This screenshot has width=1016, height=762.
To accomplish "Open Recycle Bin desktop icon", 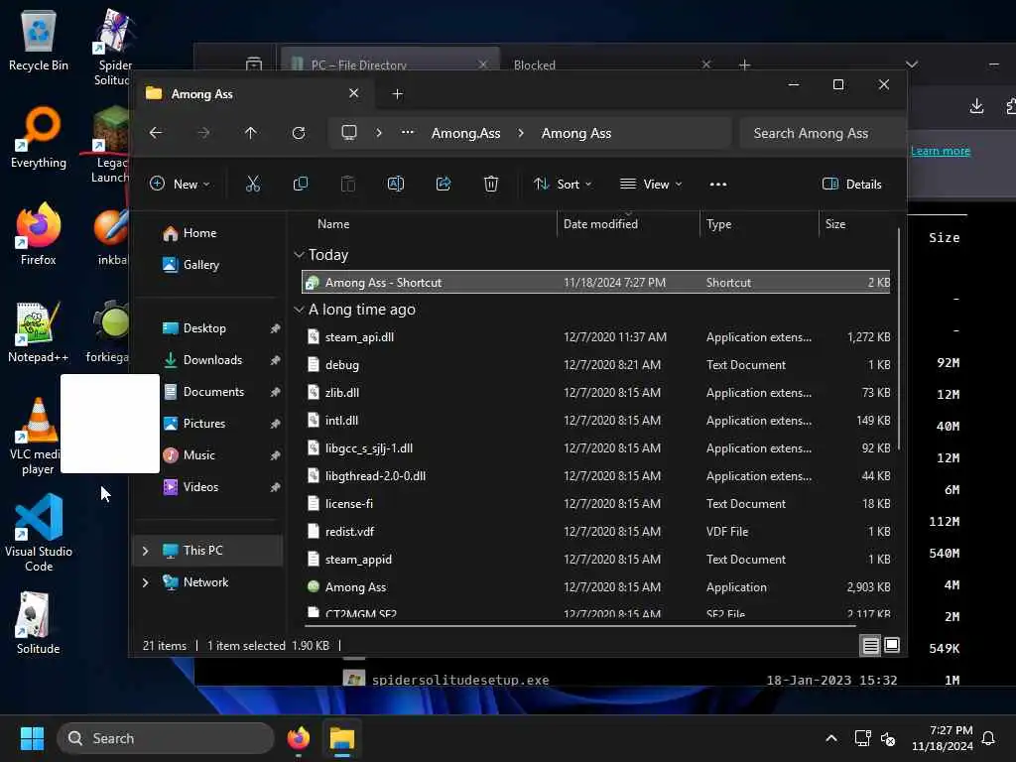I will pos(39,40).
